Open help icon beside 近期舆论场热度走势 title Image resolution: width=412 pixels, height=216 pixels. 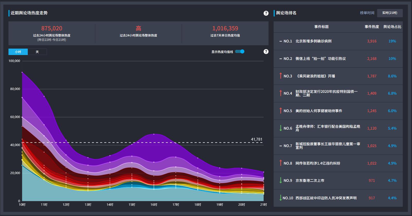point(266,13)
